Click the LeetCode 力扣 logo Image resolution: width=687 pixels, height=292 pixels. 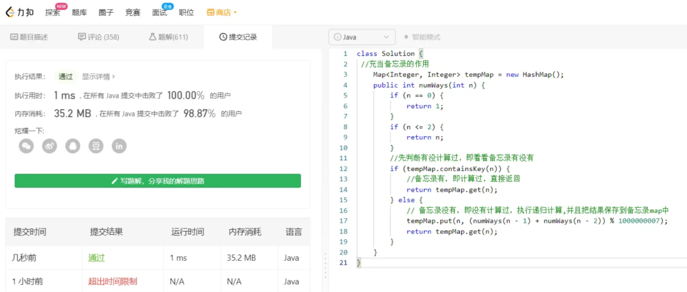(x=21, y=13)
